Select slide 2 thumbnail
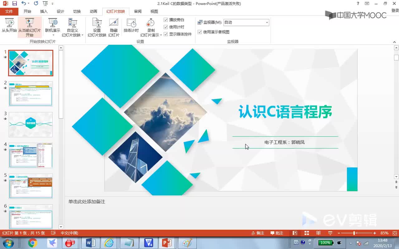The height and width of the screenshot is (249, 399). 31,94
